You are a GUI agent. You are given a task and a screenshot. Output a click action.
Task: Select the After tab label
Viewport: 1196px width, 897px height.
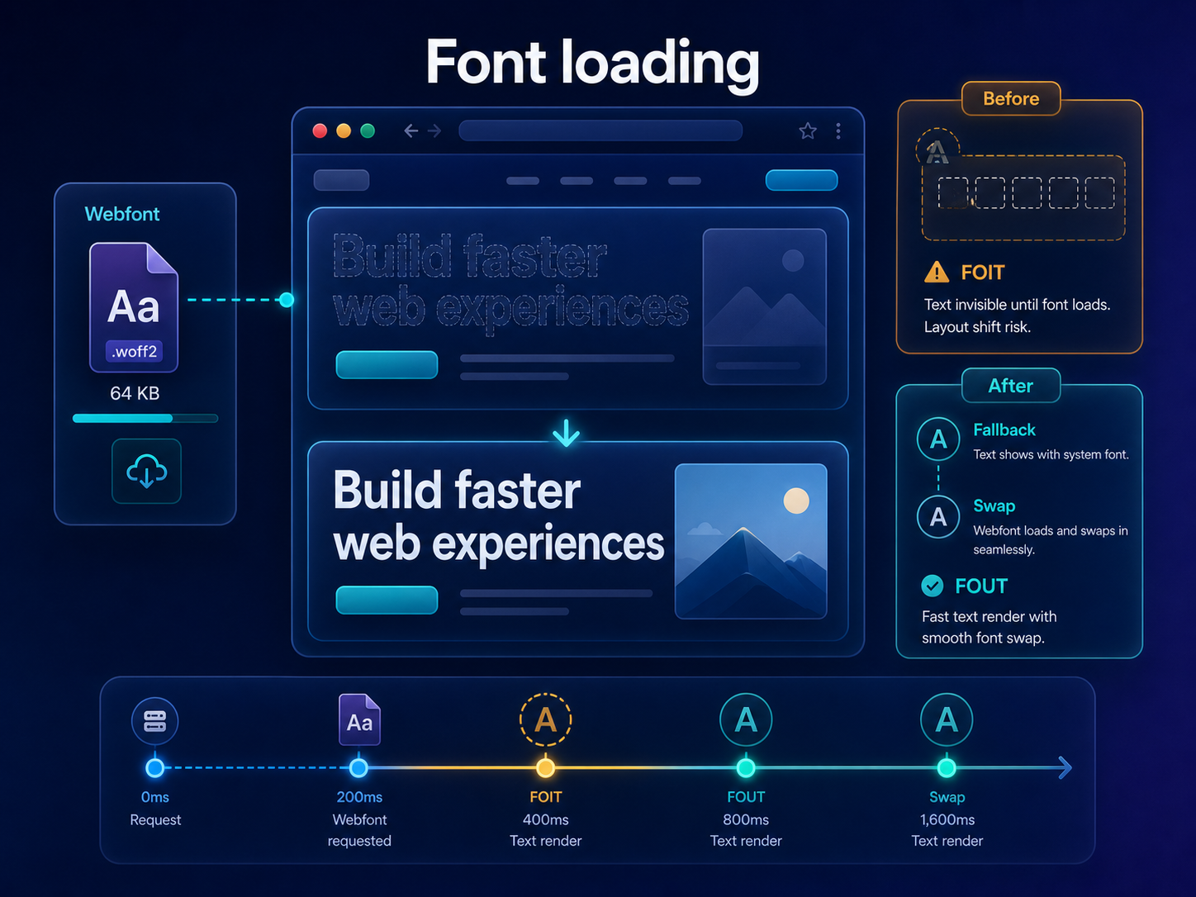(x=1011, y=386)
